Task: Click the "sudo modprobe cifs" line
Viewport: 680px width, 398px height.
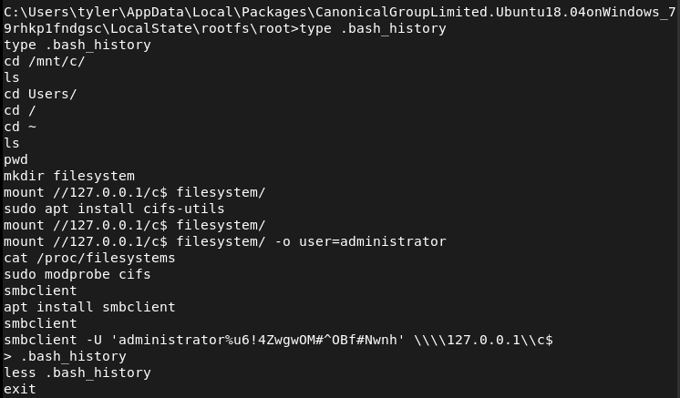Action: tap(77, 274)
